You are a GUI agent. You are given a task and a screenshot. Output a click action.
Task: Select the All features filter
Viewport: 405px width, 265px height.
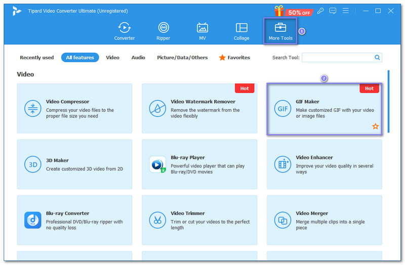coord(80,57)
